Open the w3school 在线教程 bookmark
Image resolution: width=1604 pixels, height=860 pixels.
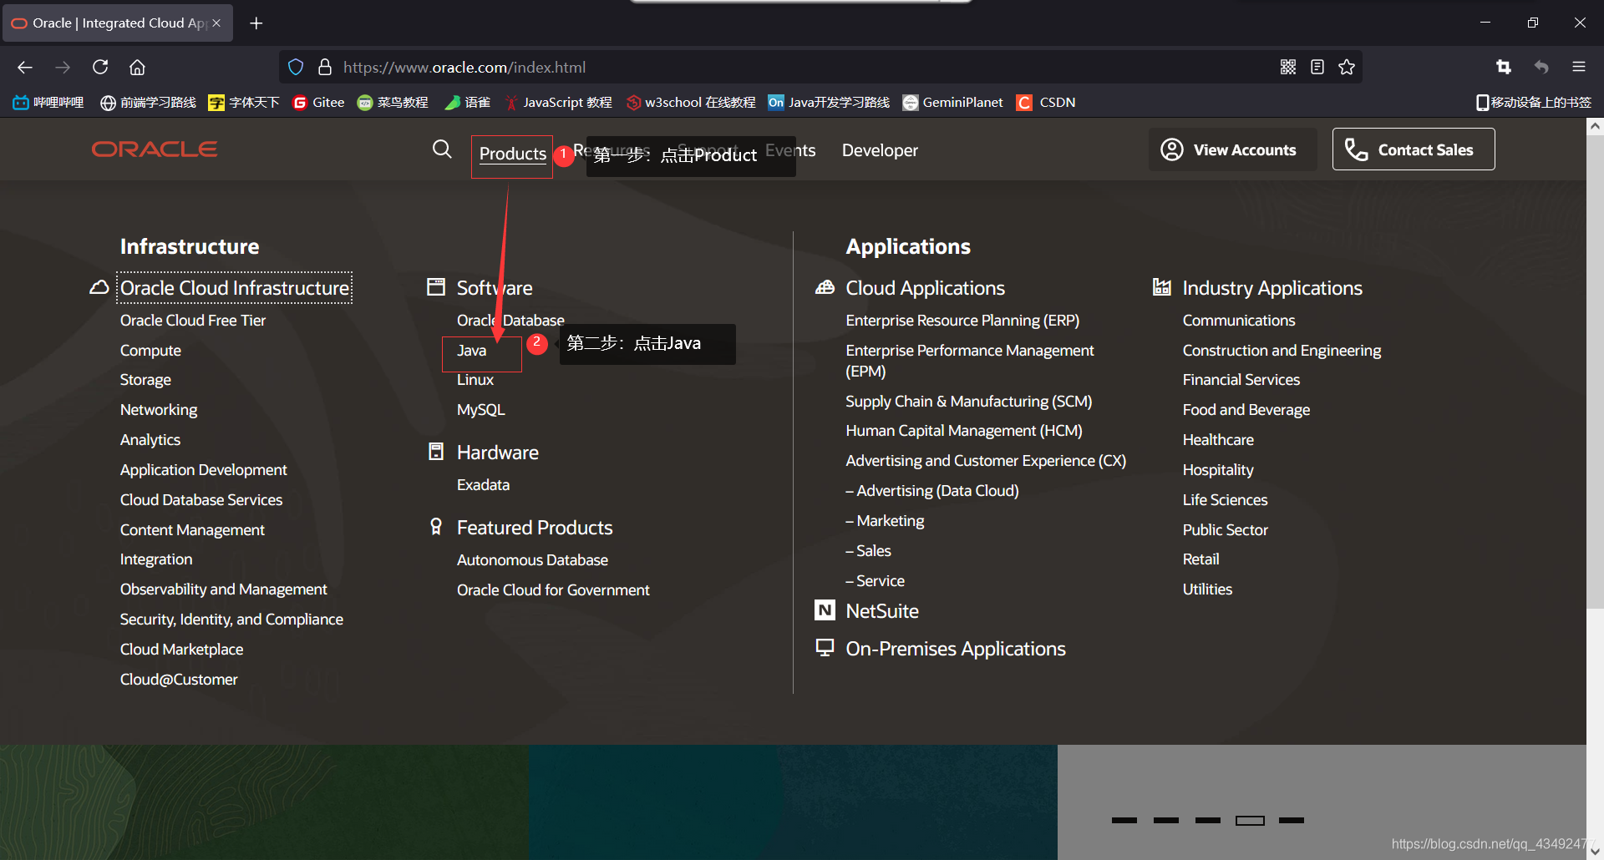691,103
